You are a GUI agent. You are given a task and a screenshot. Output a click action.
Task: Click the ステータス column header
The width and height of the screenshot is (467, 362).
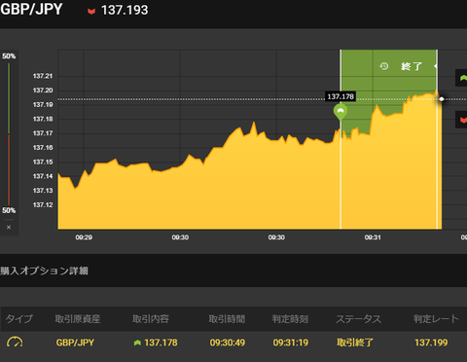tap(358, 319)
